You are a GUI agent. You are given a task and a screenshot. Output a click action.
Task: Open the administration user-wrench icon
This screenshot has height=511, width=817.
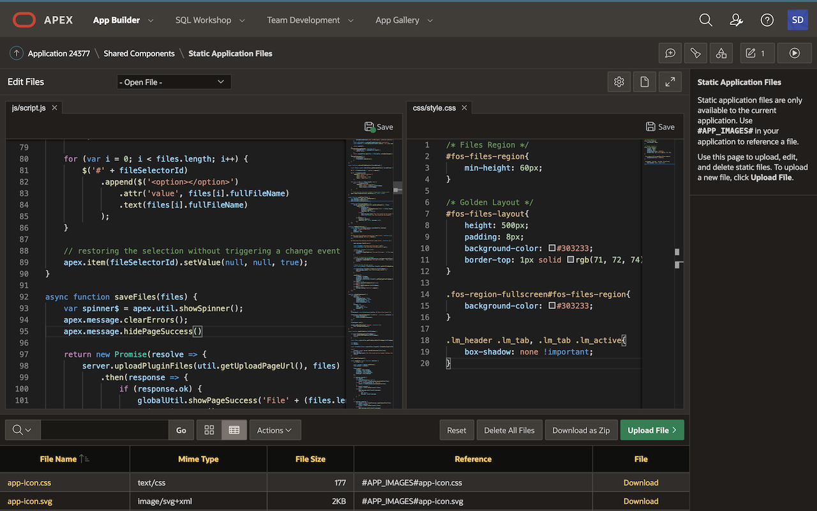[736, 20]
